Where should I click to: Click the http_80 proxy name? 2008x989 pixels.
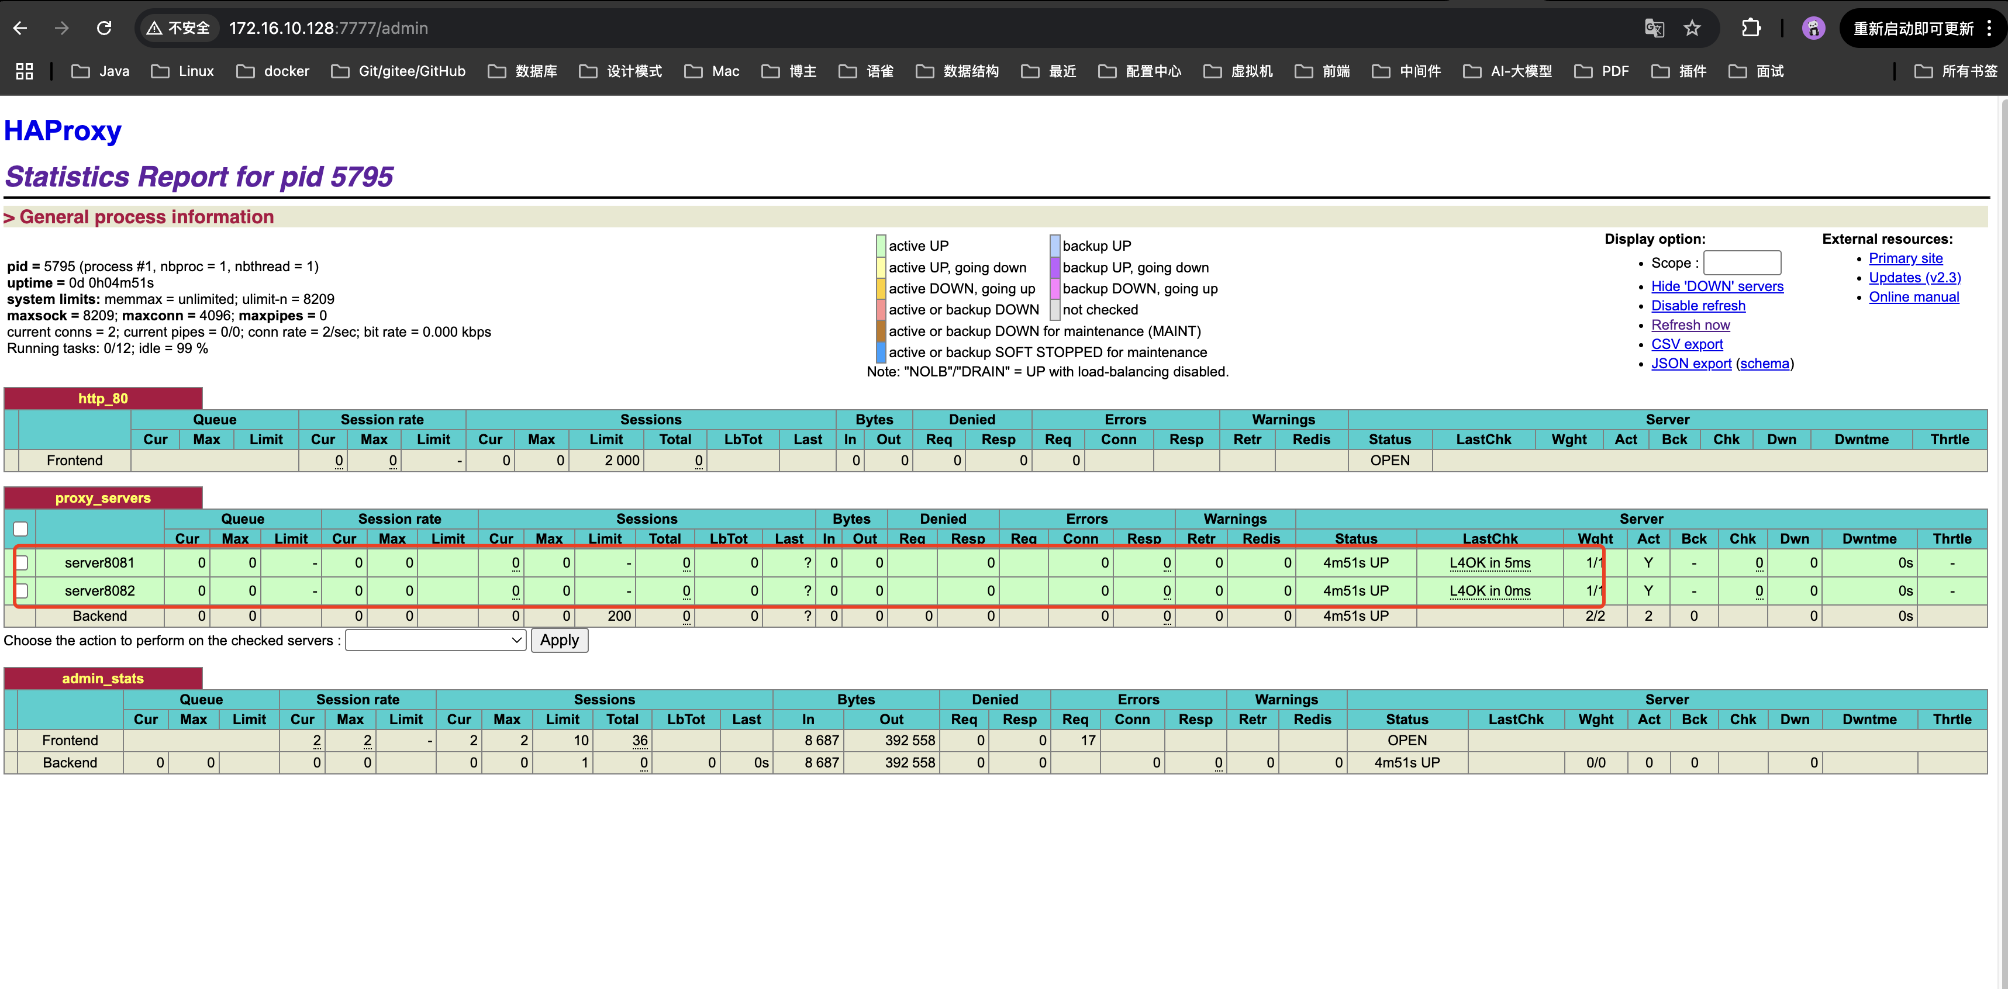(x=103, y=398)
